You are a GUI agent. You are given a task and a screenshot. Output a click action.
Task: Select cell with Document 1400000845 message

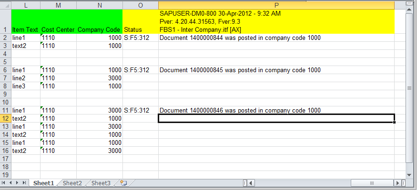tap(276, 70)
